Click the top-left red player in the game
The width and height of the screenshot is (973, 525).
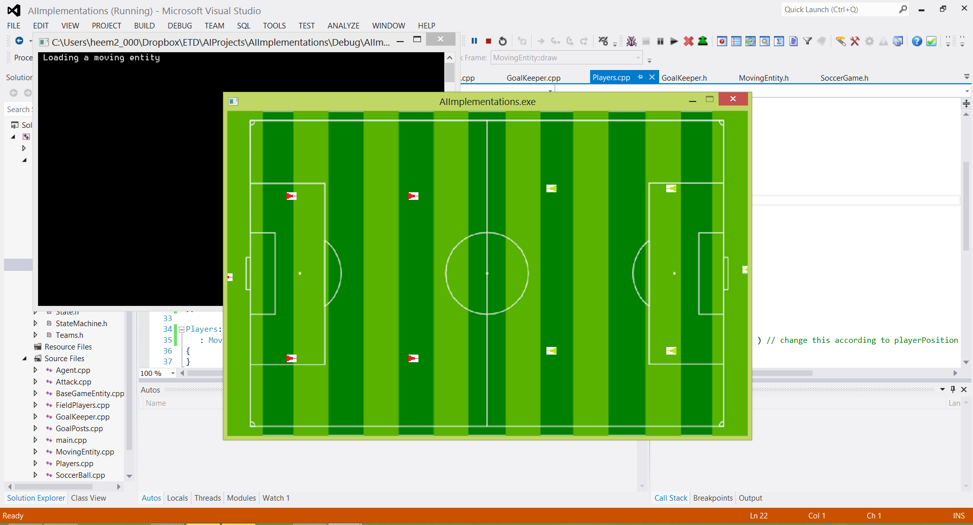(291, 196)
